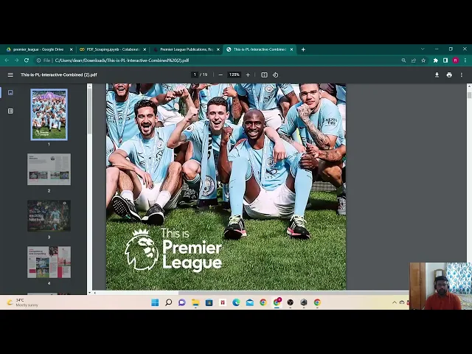The height and width of the screenshot is (354, 472).
Task: Click the address bar URL
Action: click(x=122, y=60)
